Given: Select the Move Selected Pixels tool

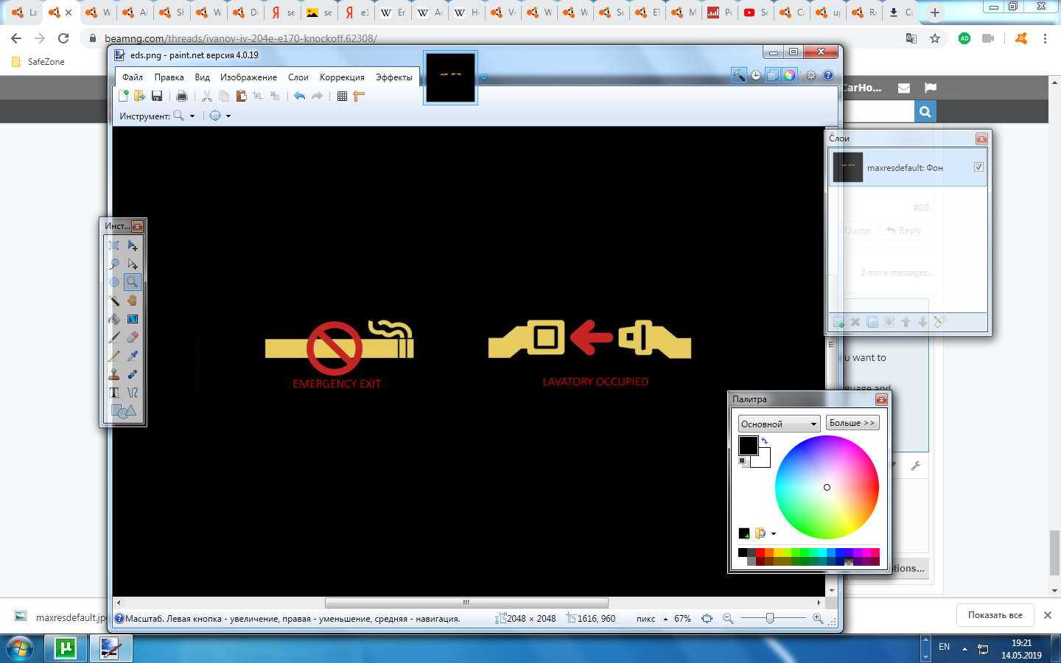Looking at the screenshot, I should pyautogui.click(x=133, y=245).
